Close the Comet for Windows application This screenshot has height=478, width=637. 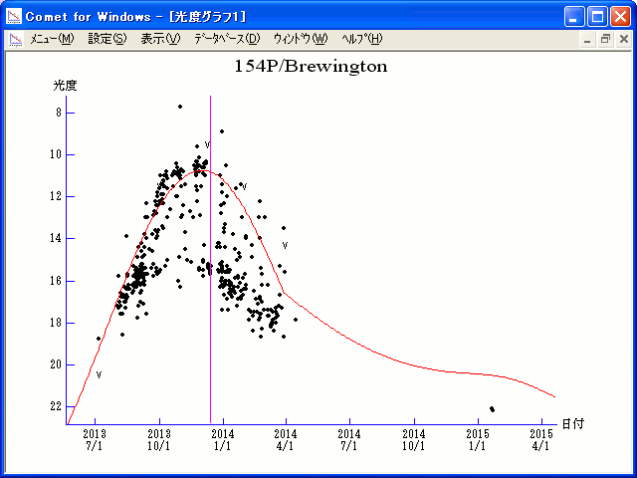tap(621, 17)
